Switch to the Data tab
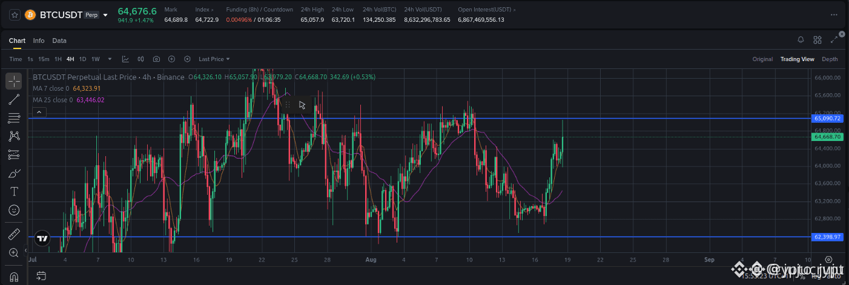849x285 pixels. pyautogui.click(x=59, y=41)
